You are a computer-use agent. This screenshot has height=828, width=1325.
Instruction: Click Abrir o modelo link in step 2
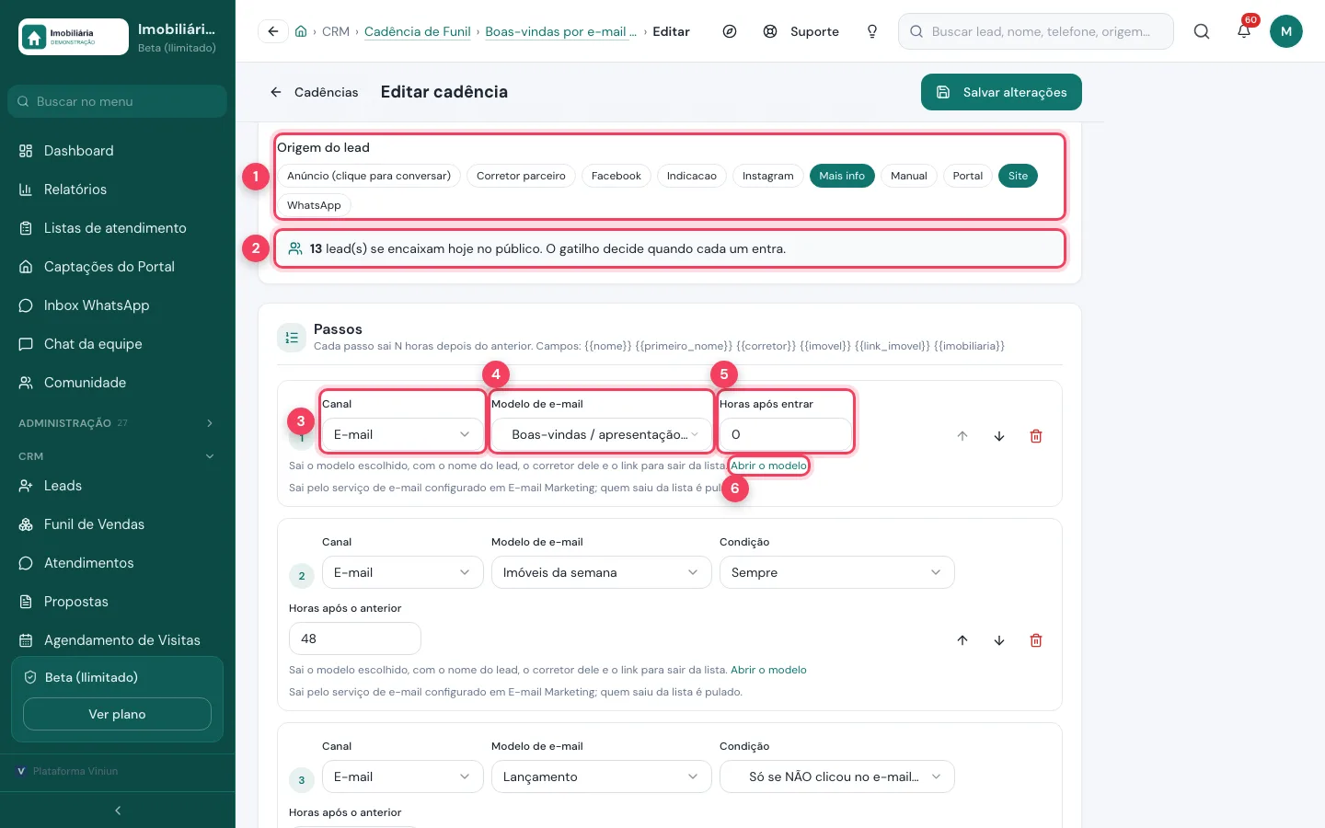point(768,670)
